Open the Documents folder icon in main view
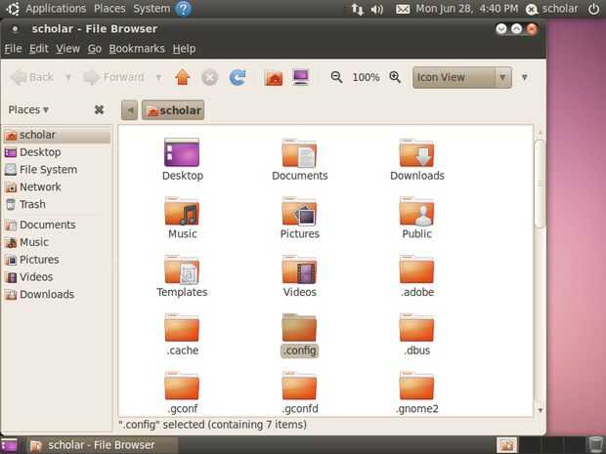606x454 pixels. pos(299,153)
